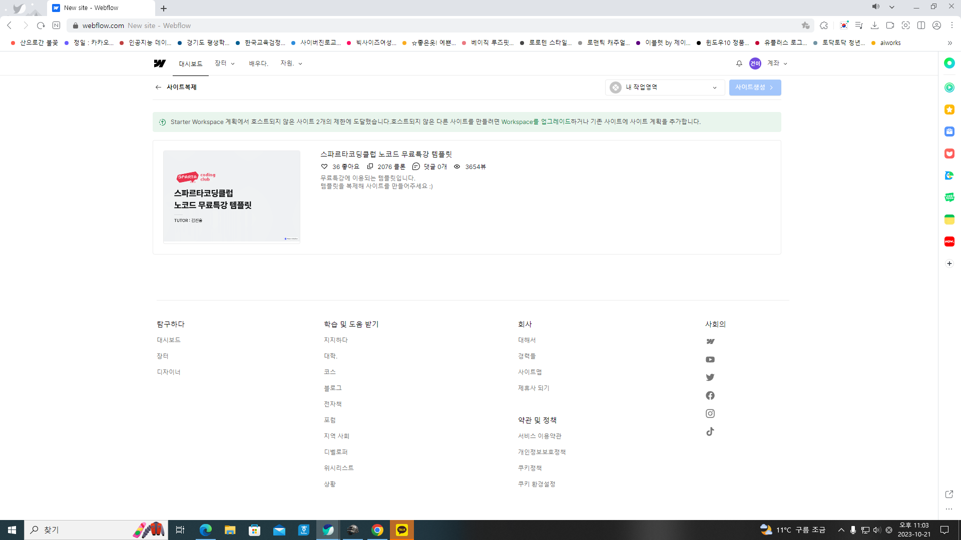Click the Workspace를 업그레이드 link
The width and height of the screenshot is (961, 540).
536,122
